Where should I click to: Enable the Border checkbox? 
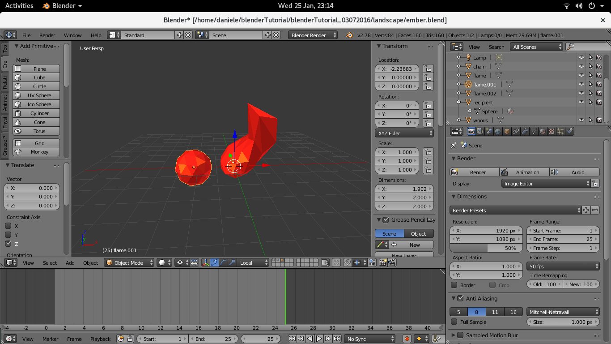(454, 285)
